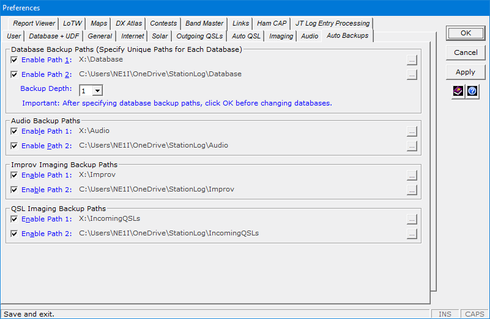The height and width of the screenshot is (319, 490).
Task: Click the blue question mark help icon
Action: 472,91
